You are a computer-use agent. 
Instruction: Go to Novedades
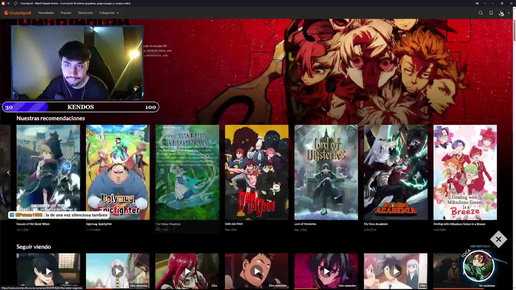[46, 13]
